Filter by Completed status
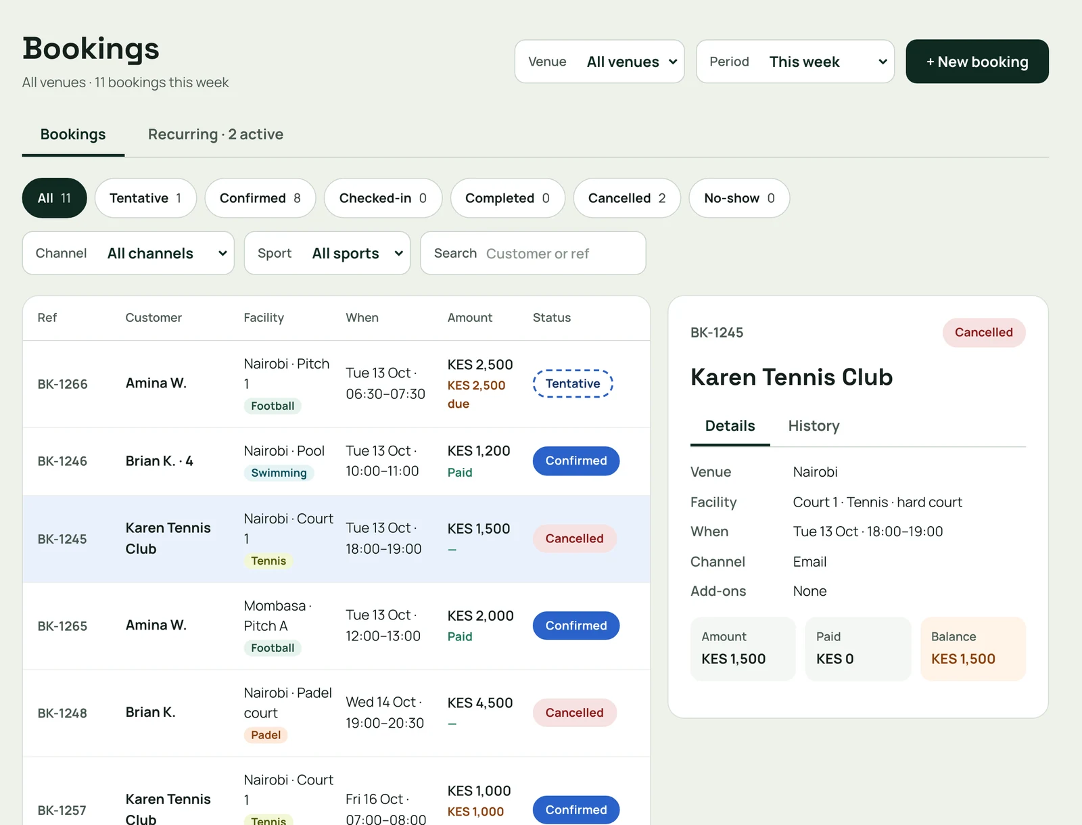Screen dimensions: 1082x825 coord(508,198)
